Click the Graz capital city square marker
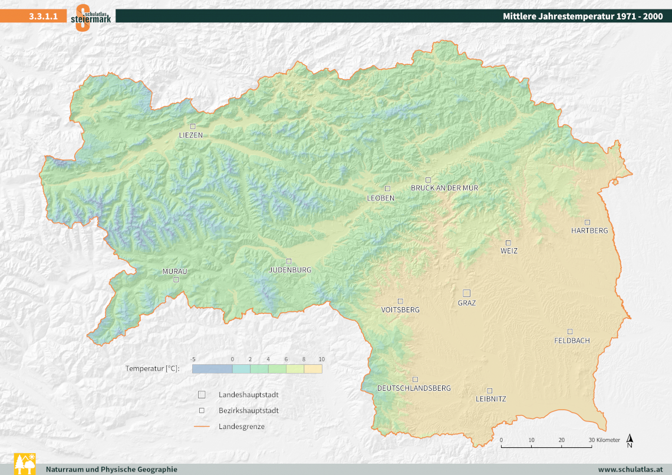Screen dimensions: 672x475 click(x=466, y=293)
